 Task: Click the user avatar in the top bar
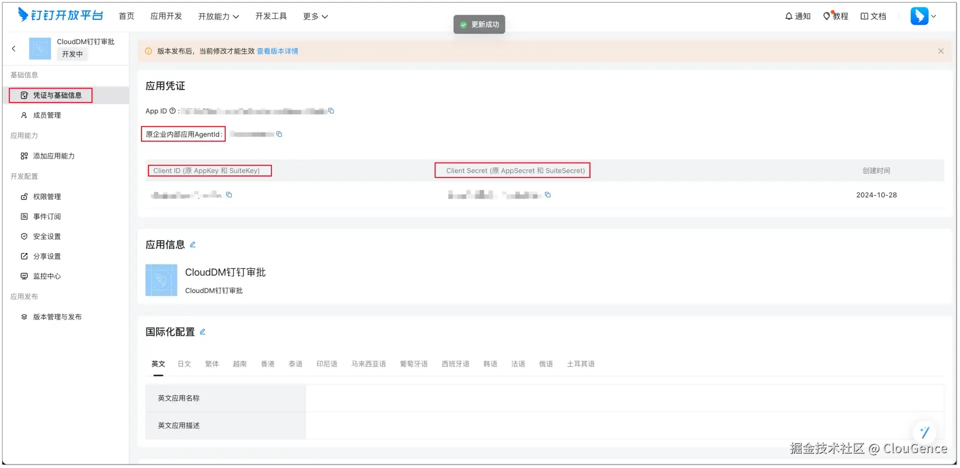click(919, 16)
